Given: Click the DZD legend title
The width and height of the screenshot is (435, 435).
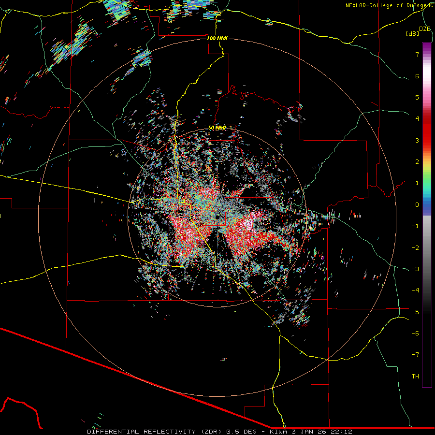Looking at the screenshot, I should click(x=425, y=29).
